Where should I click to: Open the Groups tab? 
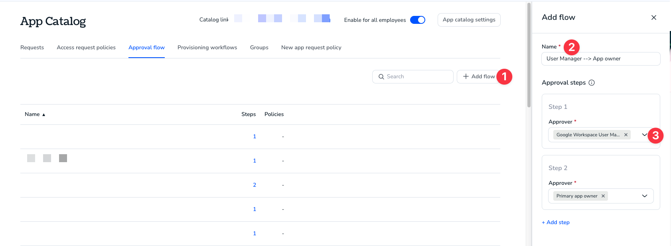click(259, 47)
